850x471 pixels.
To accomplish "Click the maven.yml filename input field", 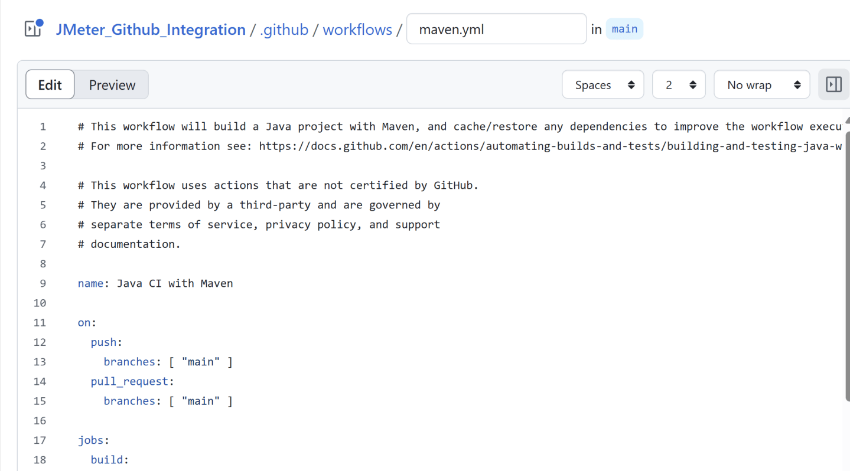I will [496, 29].
